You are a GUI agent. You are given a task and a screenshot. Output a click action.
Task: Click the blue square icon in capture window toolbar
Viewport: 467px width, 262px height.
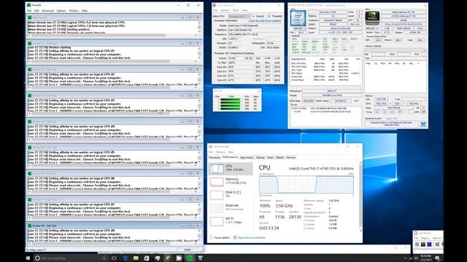point(429,245)
